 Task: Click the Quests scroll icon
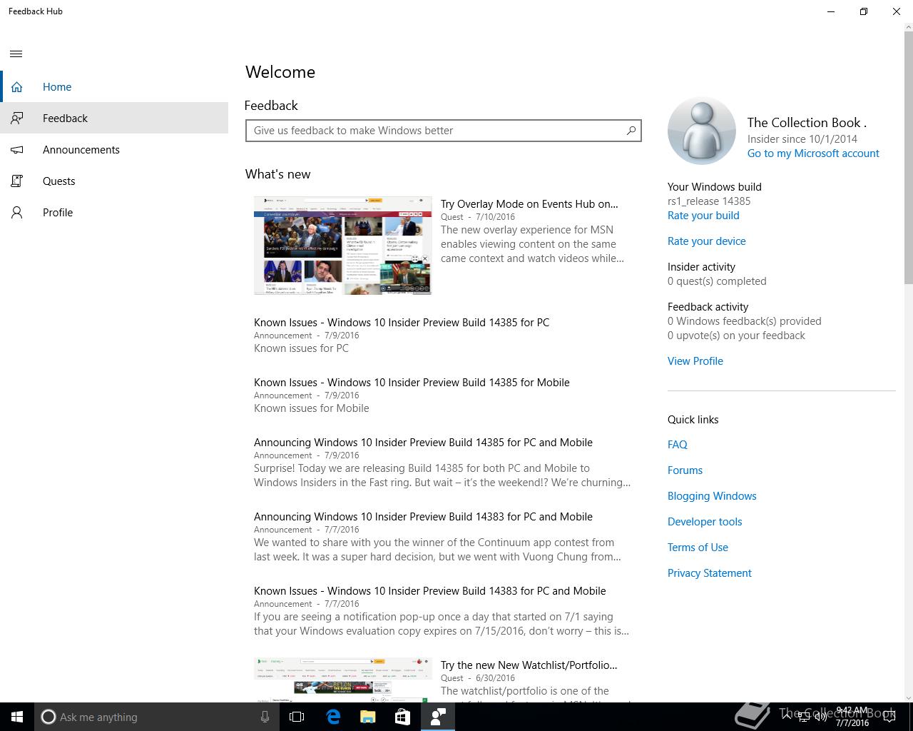(16, 181)
